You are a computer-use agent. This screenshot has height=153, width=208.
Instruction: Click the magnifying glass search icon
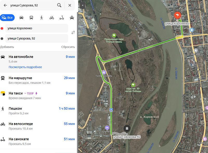click(59, 5)
